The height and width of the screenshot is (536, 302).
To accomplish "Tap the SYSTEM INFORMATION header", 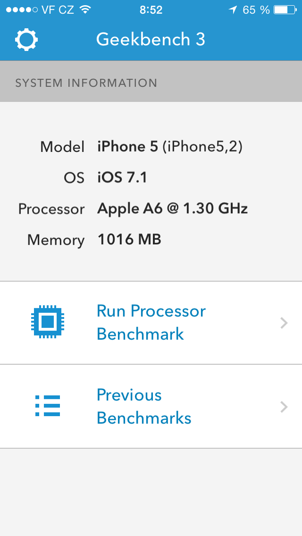I will point(86,83).
